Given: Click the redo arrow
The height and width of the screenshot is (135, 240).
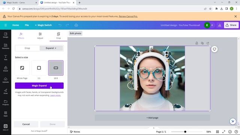Looking at the screenshot, I should pos(67,25).
